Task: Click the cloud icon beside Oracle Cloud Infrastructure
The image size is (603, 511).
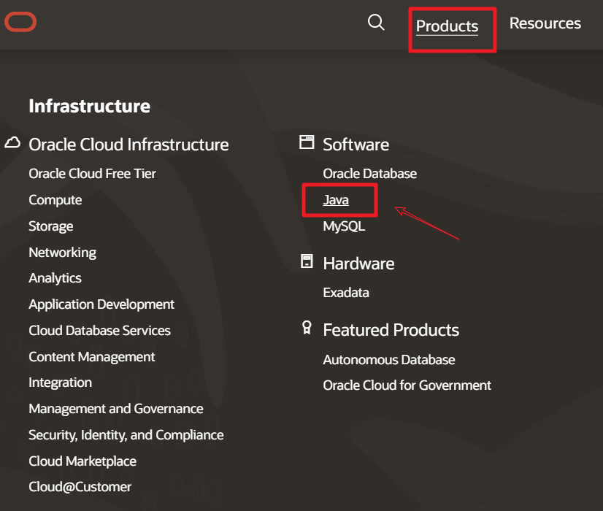Action: tap(12, 142)
